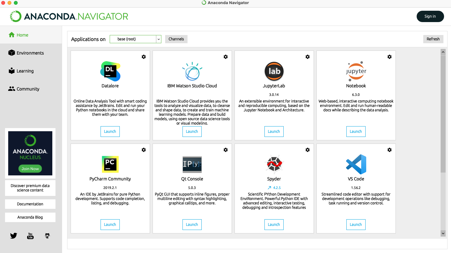Open Qt Console gear options
Viewport: 451px width, 253px height.
[226, 150]
